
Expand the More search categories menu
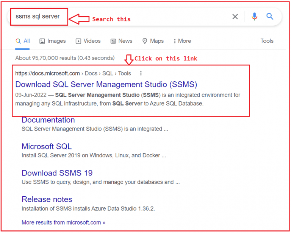tap(182, 41)
